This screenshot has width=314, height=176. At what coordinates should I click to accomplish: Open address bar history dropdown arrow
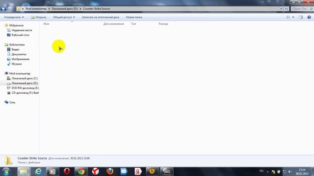pyautogui.click(x=281, y=9)
